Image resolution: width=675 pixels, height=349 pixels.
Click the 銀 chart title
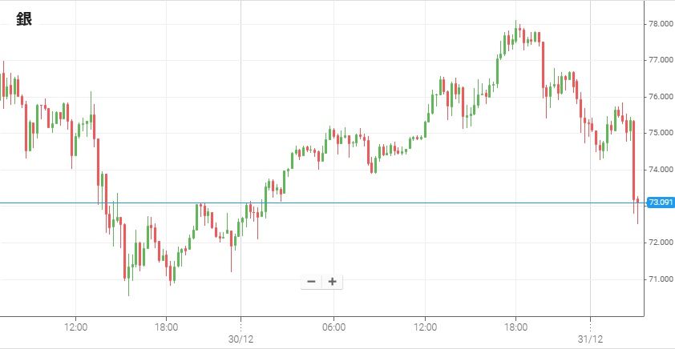(x=24, y=21)
